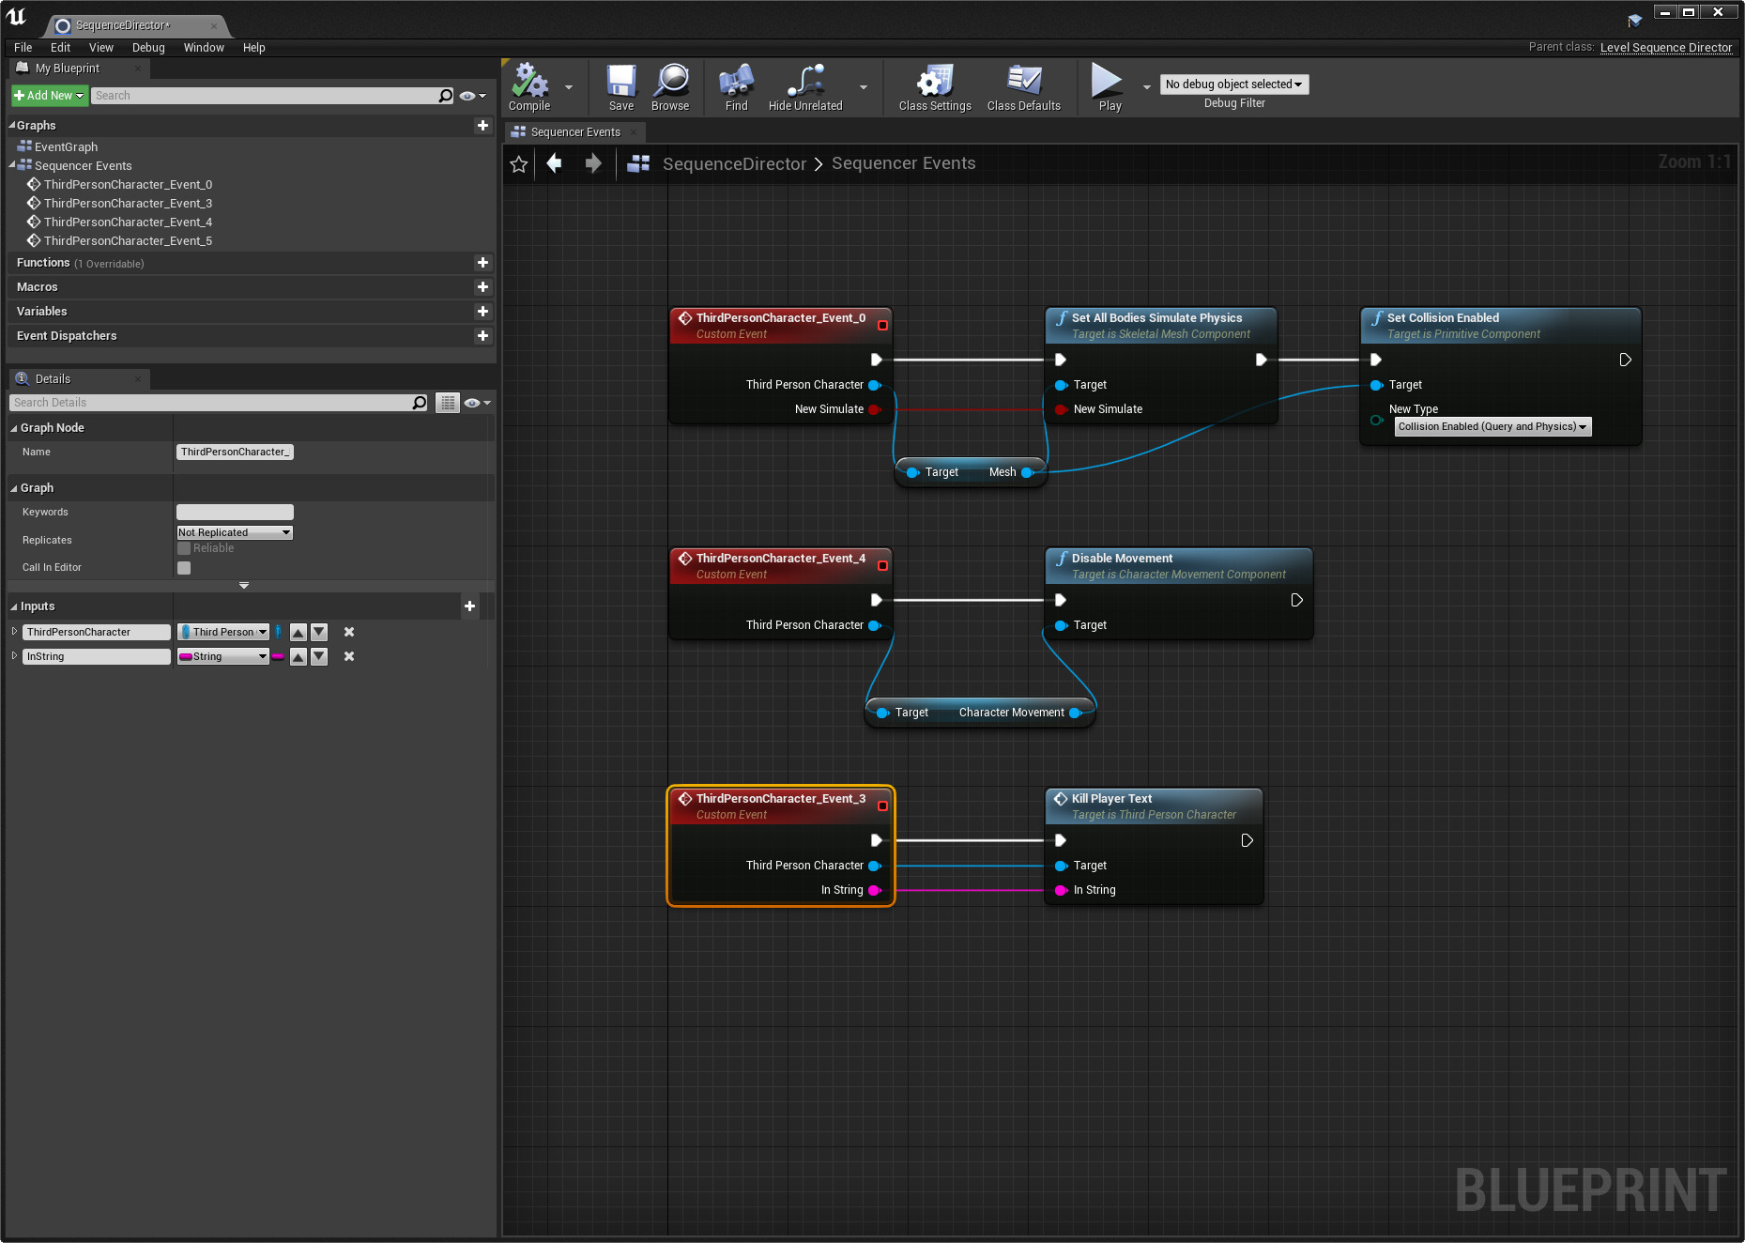1745x1243 pixels.
Task: Switch to the Sequencer Events tab
Action: click(x=574, y=131)
